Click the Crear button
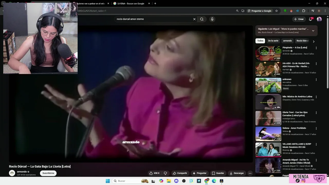The width and height of the screenshot is (329, 185). point(299,19)
